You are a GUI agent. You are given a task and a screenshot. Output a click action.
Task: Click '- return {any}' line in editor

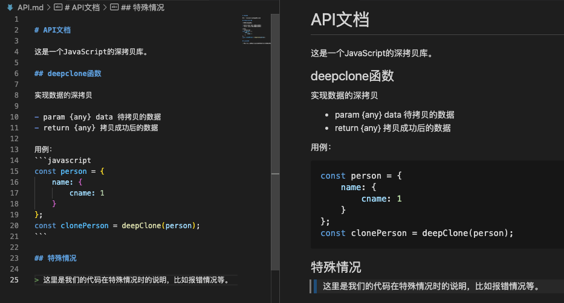[x=96, y=128]
